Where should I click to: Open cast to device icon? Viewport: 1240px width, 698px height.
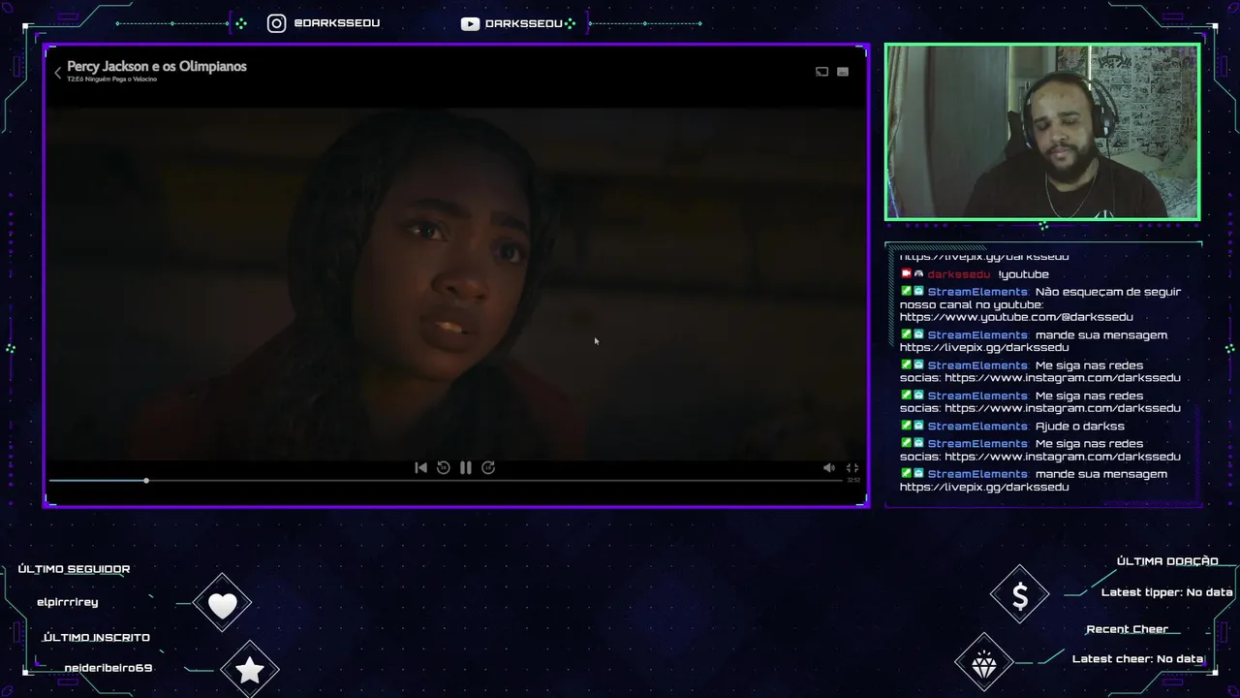821,72
